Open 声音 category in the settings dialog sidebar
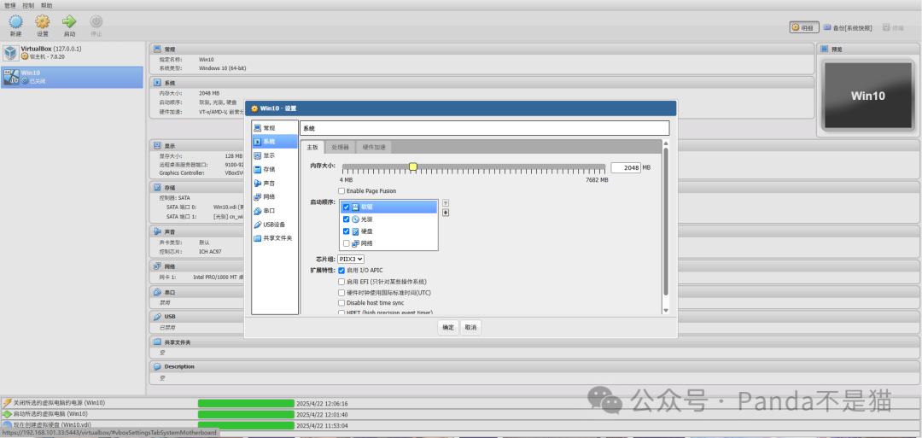Image resolution: width=922 pixels, height=438 pixels. tap(275, 184)
